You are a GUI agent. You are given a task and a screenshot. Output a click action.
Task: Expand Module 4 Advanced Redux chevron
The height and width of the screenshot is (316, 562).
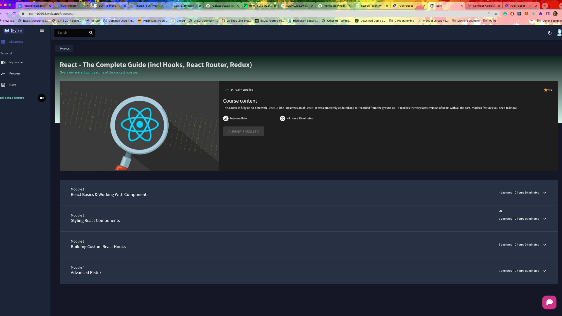tap(544, 271)
